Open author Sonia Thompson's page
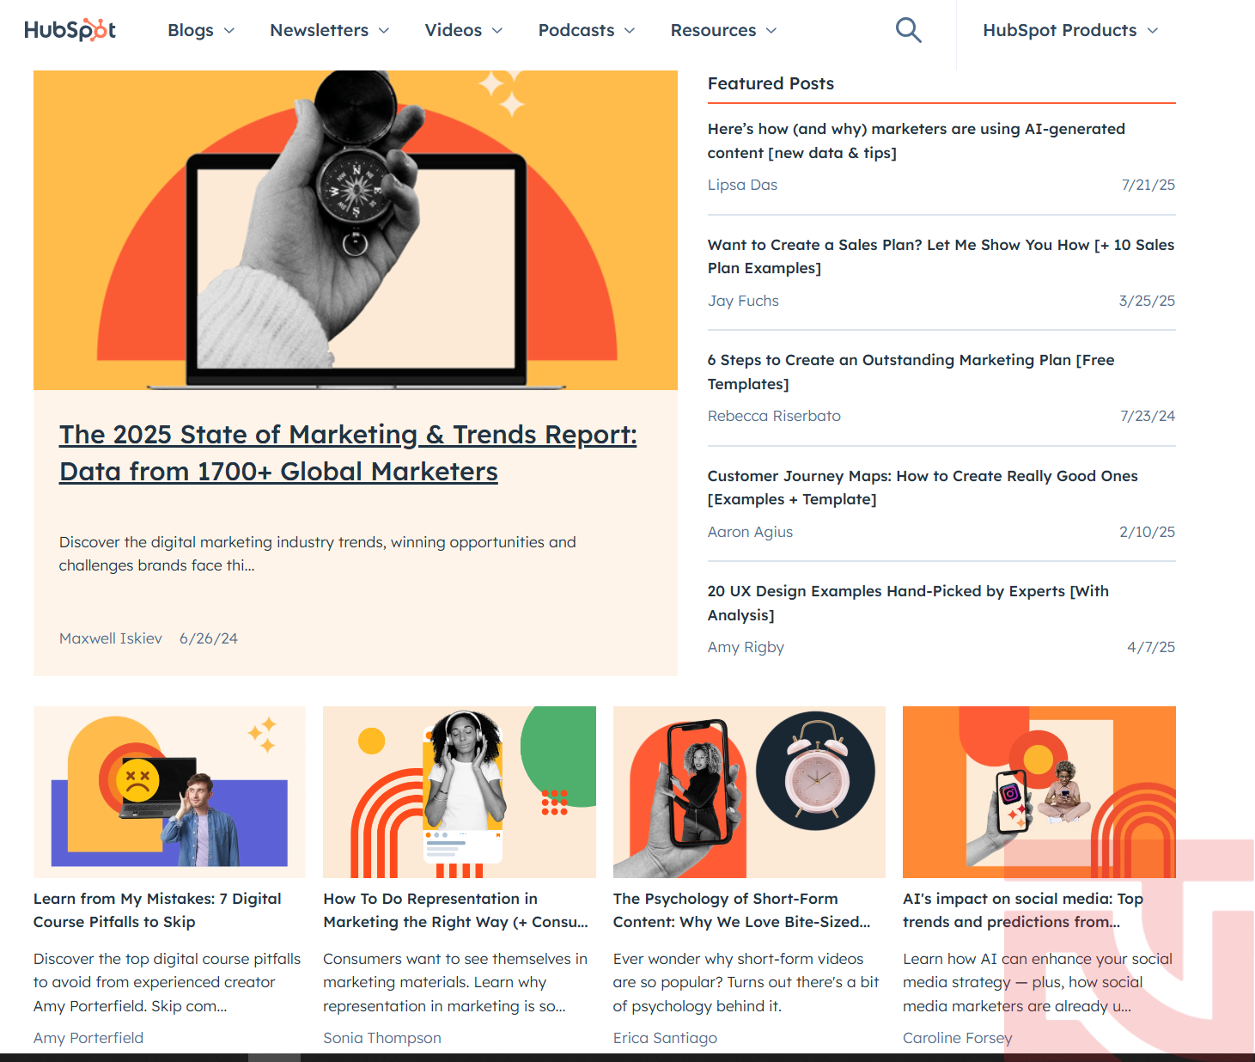 coord(382,1038)
